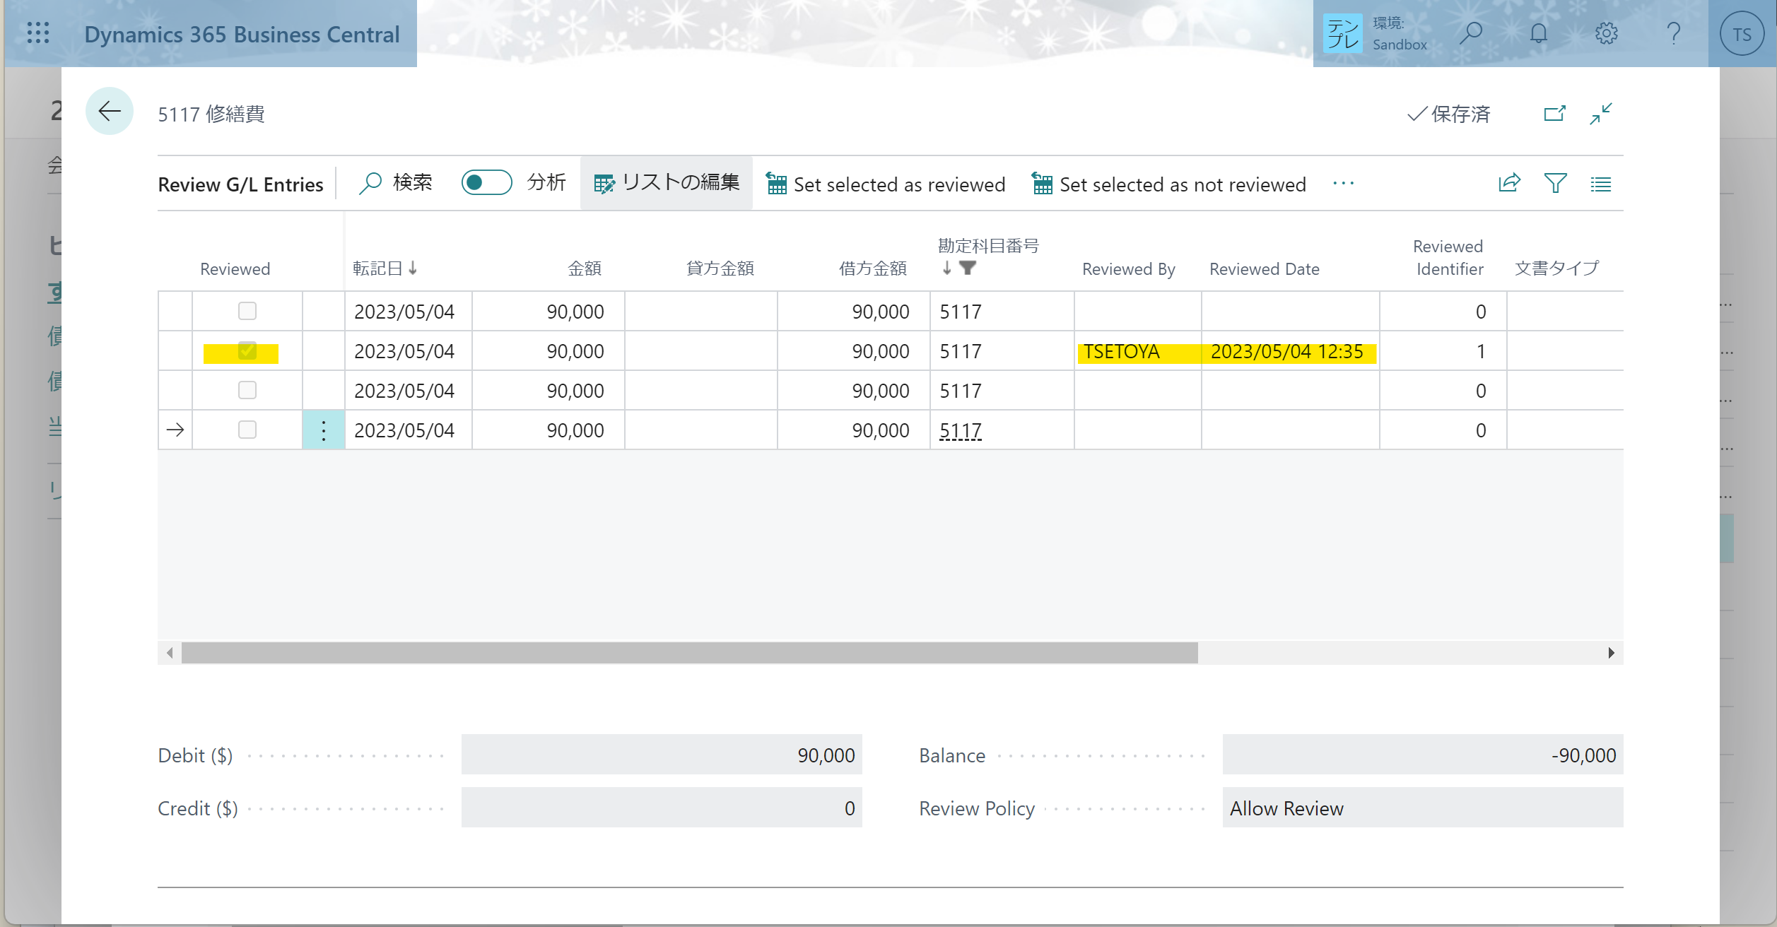Collapse the page with the shrink arrows icon
Screen dimensions: 1777x927
click(x=1600, y=113)
